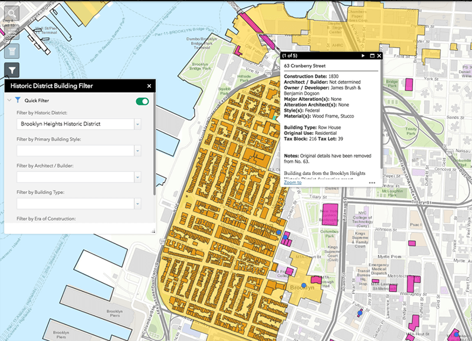Screen dimensions: 472x341
Task: Open the print tool on the map
Action: click(13, 51)
